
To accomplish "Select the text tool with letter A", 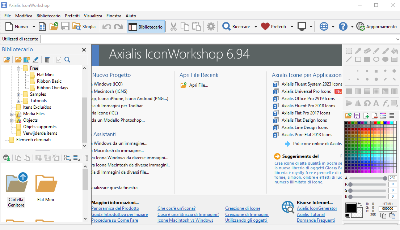I will click(376, 103).
